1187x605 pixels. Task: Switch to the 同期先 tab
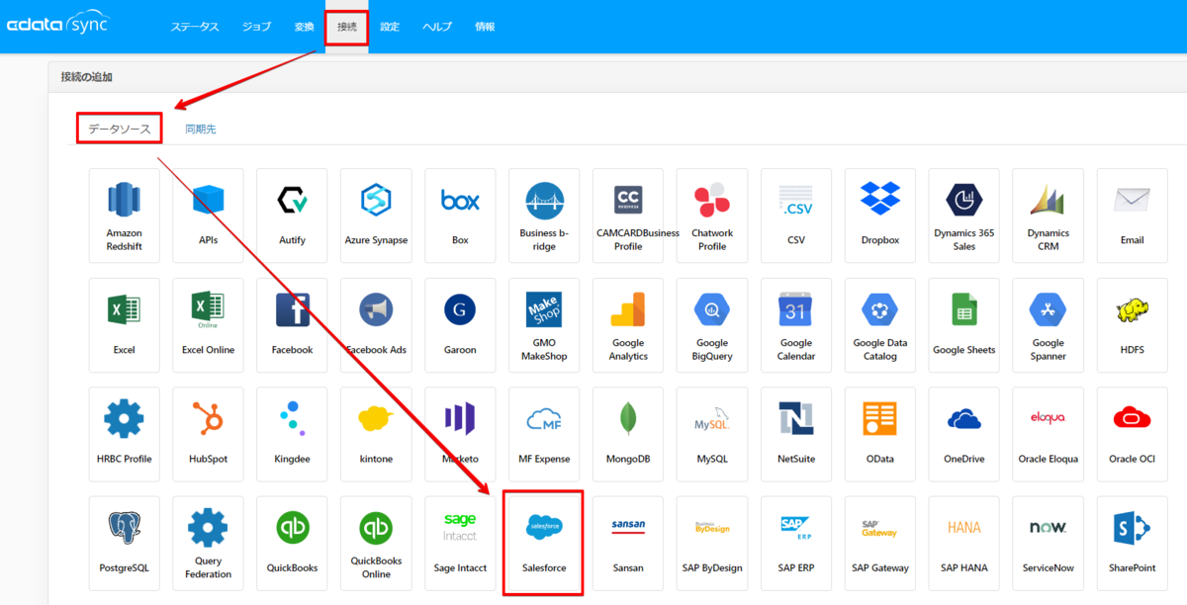(x=201, y=129)
